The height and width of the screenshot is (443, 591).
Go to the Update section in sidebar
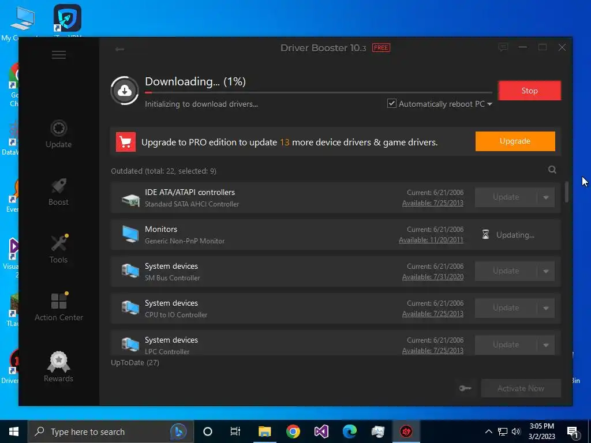(x=58, y=134)
